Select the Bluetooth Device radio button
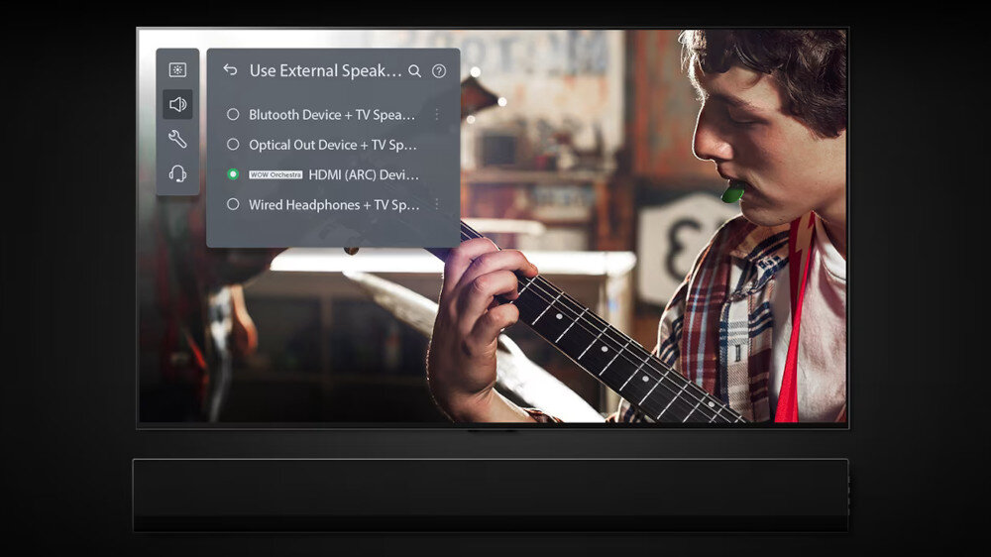The width and height of the screenshot is (991, 557). click(x=233, y=115)
